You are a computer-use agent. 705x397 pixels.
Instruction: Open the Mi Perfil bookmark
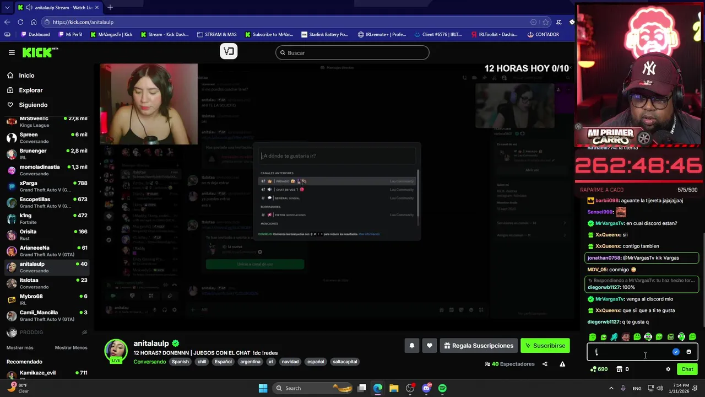[69, 34]
